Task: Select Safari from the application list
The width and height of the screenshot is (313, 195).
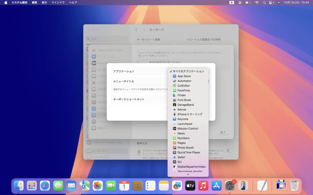Action: 188,157
